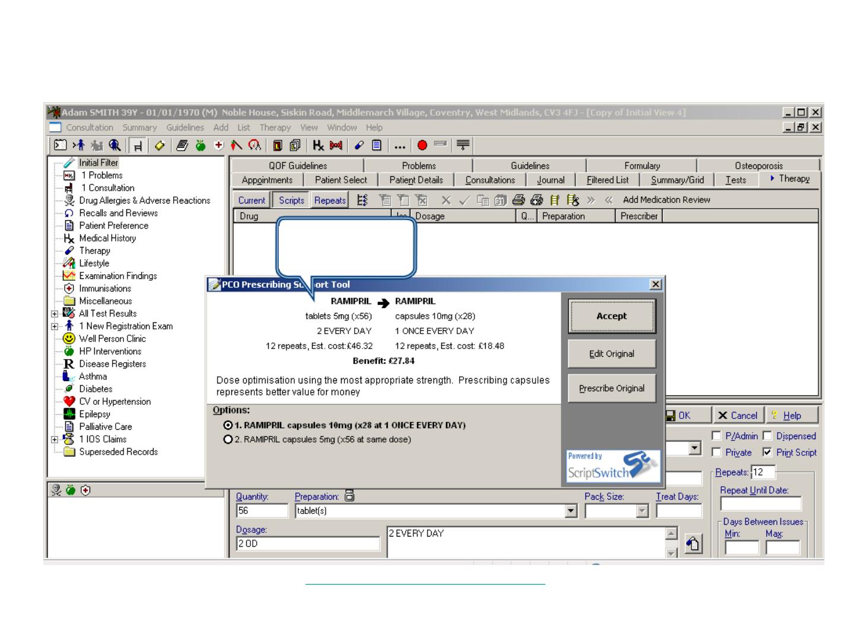Select Drug Allergies & Adverse Reactions item
854x641 pixels.
(x=144, y=201)
